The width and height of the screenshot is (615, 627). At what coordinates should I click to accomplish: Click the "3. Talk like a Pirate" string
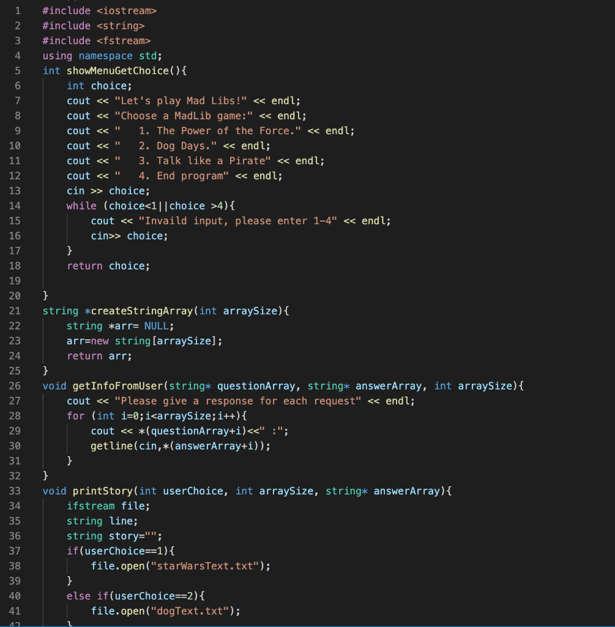pos(193,161)
